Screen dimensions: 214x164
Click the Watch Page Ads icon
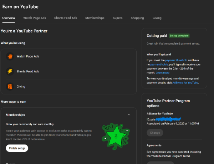tap(10, 56)
